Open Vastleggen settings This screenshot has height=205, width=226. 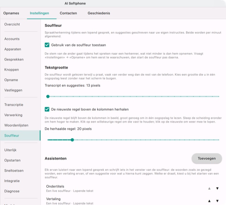[20, 90]
